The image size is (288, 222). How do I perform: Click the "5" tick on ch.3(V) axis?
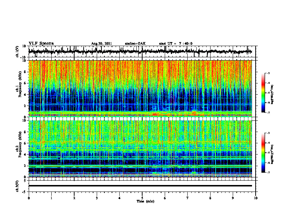(x=25, y=181)
